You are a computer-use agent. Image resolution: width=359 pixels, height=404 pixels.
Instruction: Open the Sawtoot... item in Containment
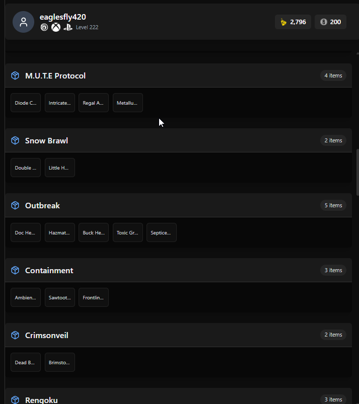60,297
